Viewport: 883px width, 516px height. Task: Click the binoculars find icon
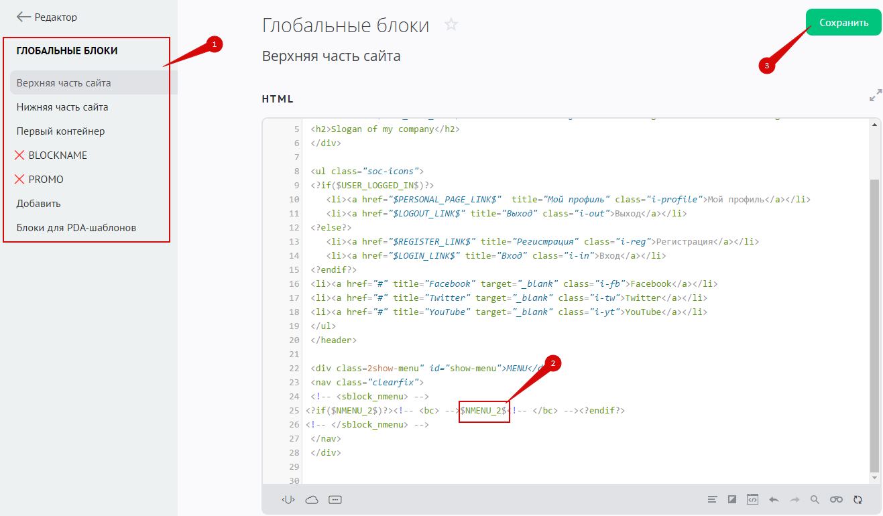836,499
